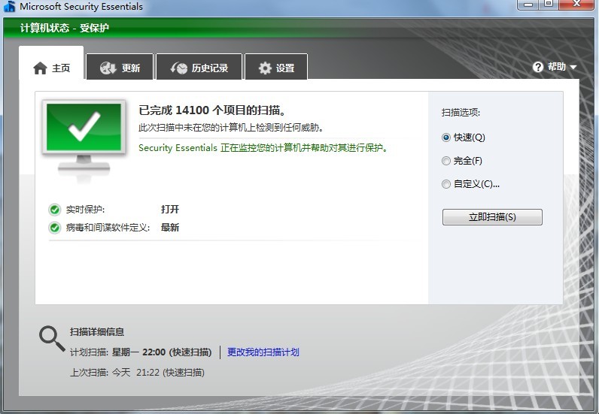Click the magnifying glass scan details icon
The height and width of the screenshot is (414, 599).
(x=52, y=338)
